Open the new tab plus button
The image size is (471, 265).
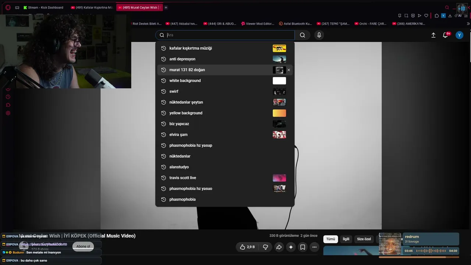click(166, 7)
